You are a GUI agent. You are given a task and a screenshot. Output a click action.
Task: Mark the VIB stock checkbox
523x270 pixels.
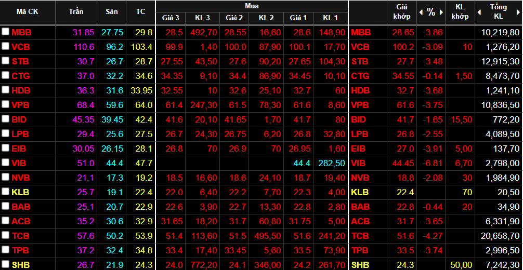point(5,163)
